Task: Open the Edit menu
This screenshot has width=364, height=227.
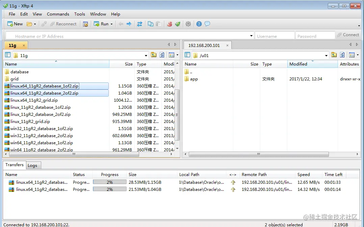Action: (x=24, y=14)
